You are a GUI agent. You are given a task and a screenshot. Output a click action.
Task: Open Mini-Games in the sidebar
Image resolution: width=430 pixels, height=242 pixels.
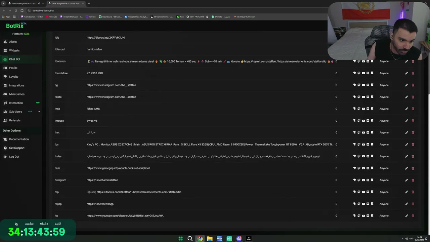tap(17, 94)
